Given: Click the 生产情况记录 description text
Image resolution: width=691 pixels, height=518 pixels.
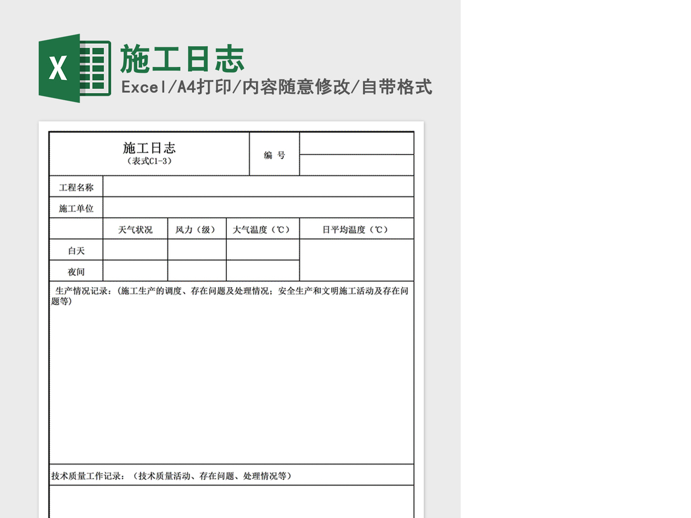Looking at the screenshot, I should point(230,296).
